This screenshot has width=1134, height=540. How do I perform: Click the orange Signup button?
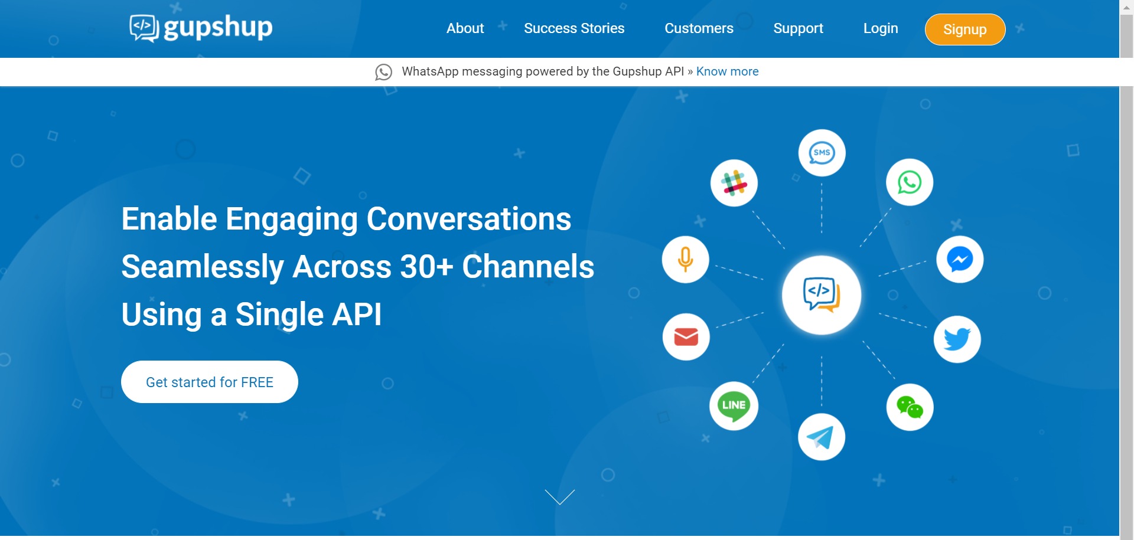964,30
